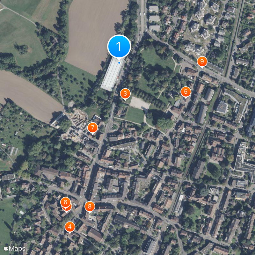
Task: Tap orange map pin number 3
Action: click(125, 94)
